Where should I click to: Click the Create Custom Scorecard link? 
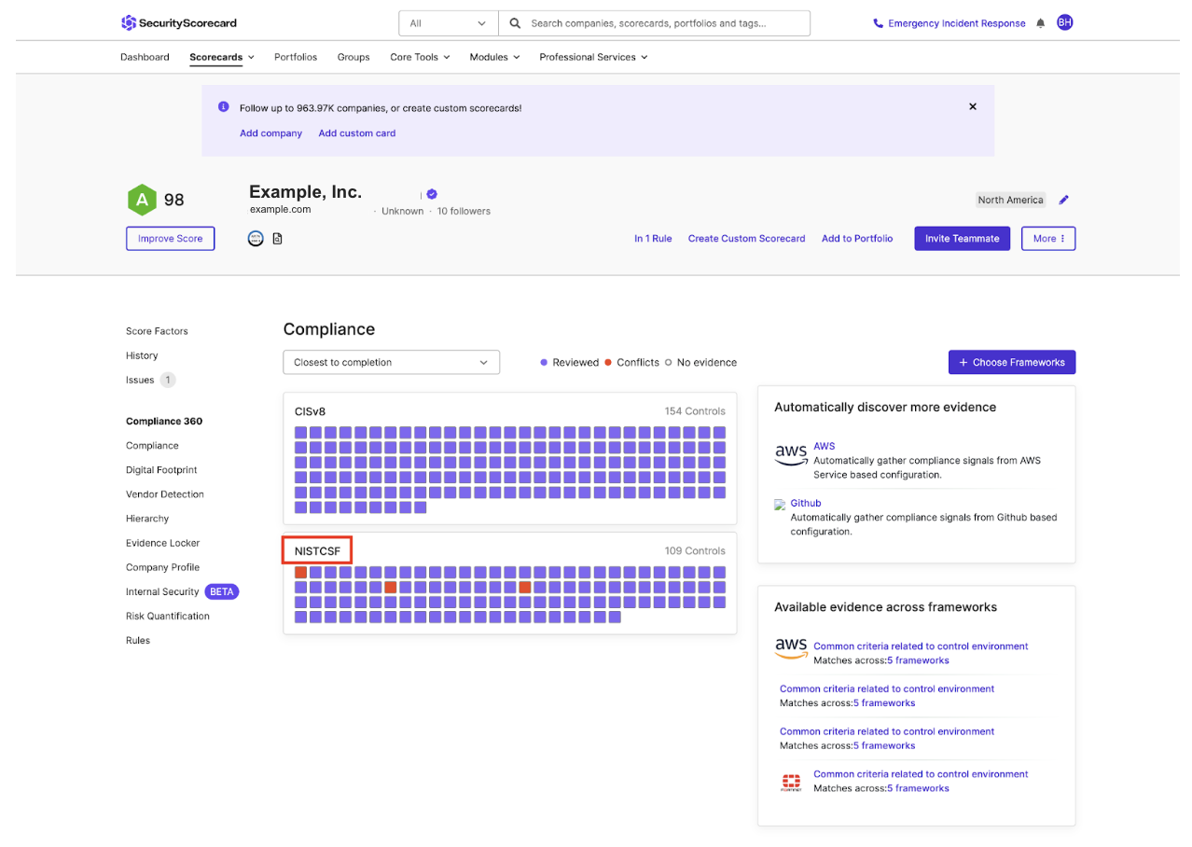click(x=746, y=239)
